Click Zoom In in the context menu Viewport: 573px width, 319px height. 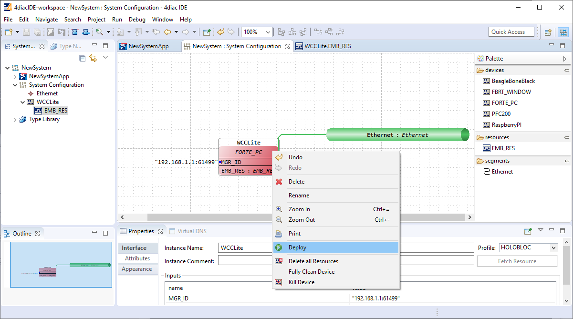pos(336,209)
